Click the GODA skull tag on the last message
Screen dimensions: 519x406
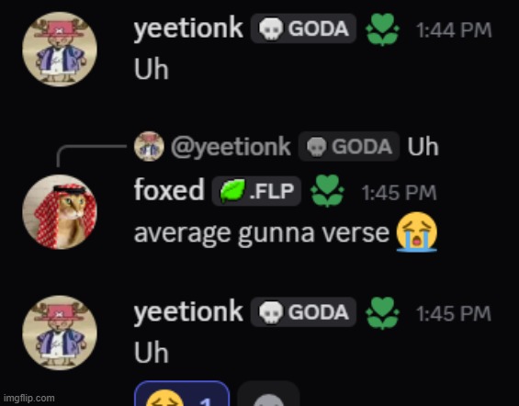(x=303, y=312)
